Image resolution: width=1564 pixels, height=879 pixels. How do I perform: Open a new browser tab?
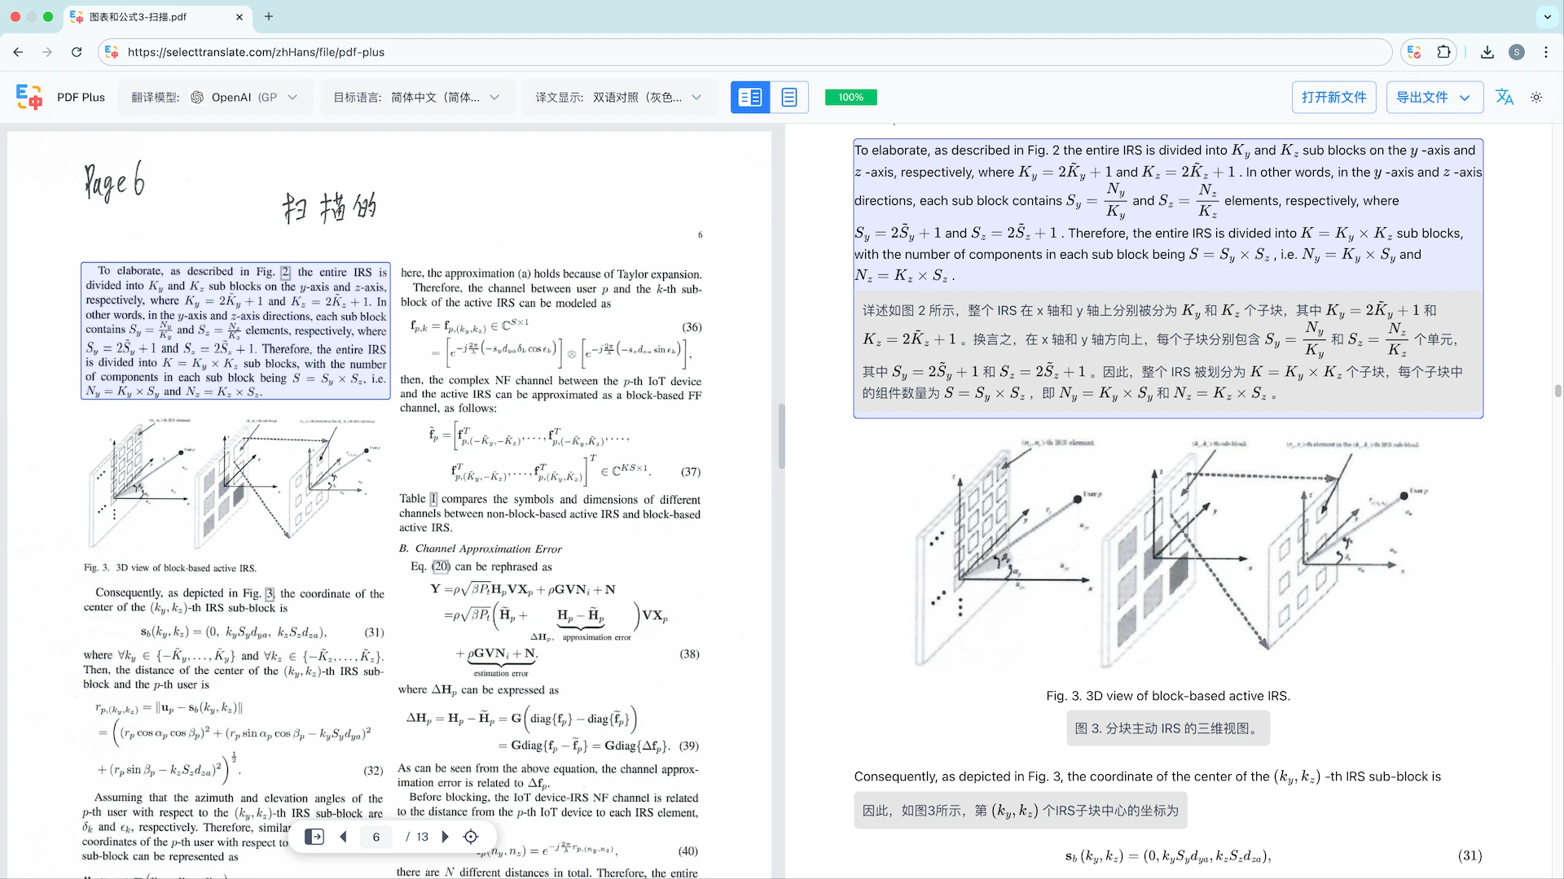point(269,16)
